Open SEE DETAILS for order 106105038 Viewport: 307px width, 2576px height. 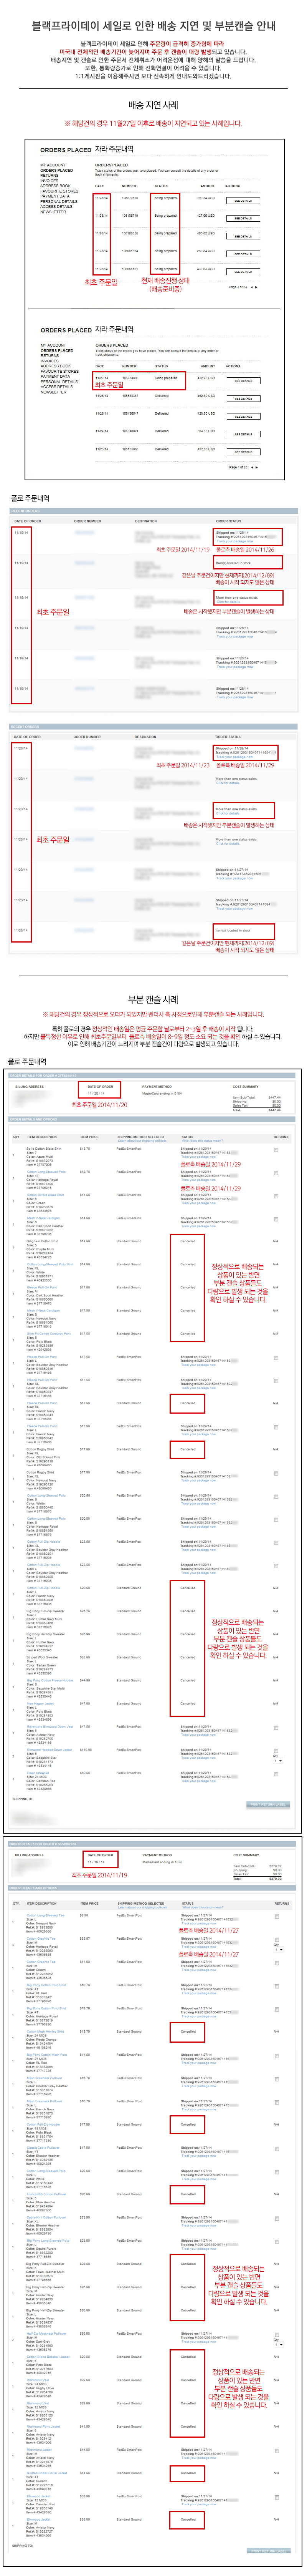point(243,236)
